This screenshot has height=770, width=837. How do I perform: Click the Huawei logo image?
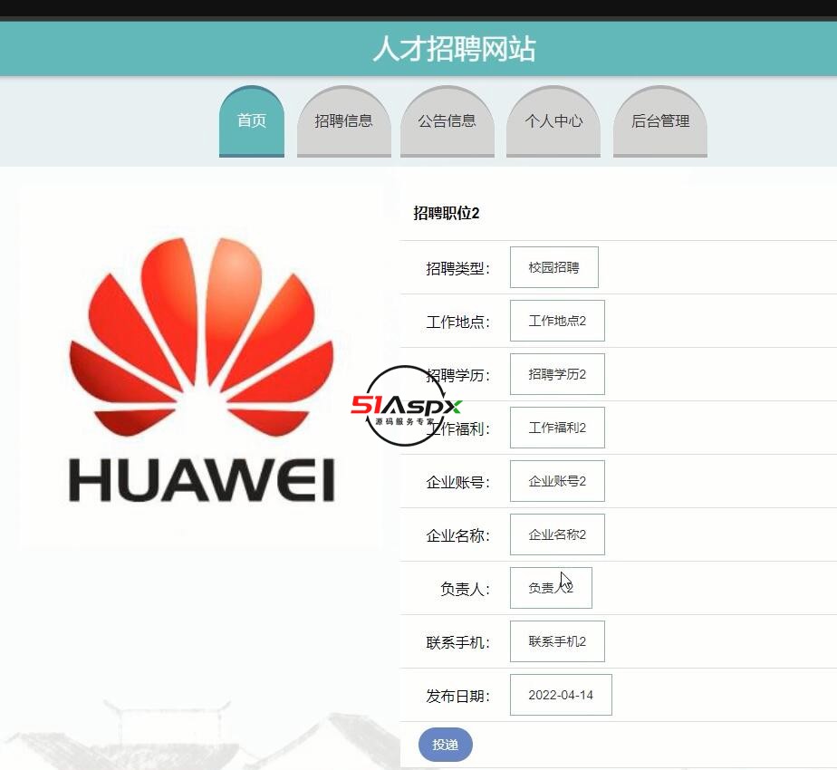(x=202, y=369)
